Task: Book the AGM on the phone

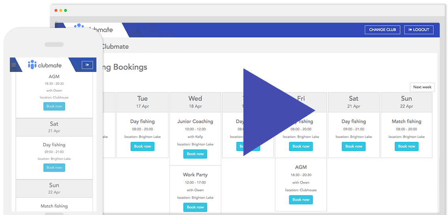Action: [x=54, y=106]
